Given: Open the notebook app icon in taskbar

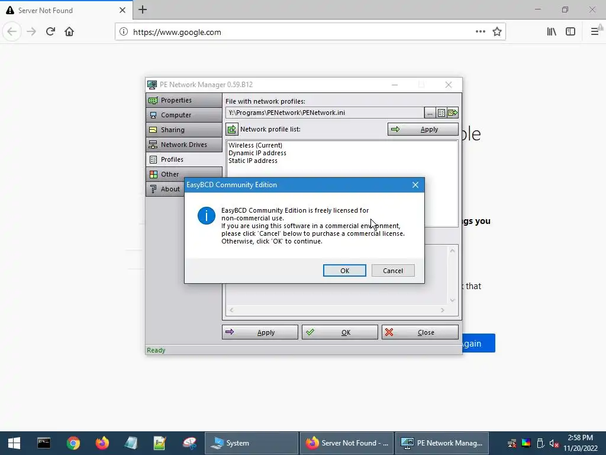Looking at the screenshot, I should 131,443.
